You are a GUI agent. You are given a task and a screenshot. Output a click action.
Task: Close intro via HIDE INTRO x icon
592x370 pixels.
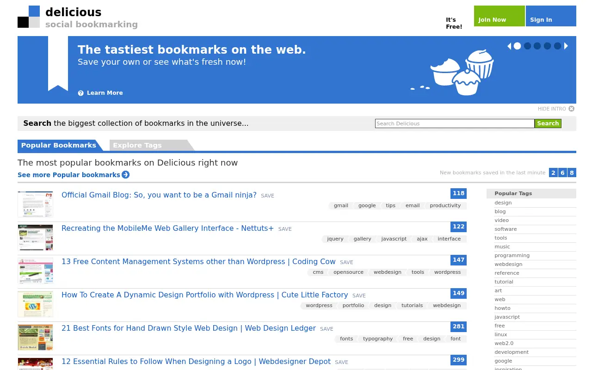572,109
